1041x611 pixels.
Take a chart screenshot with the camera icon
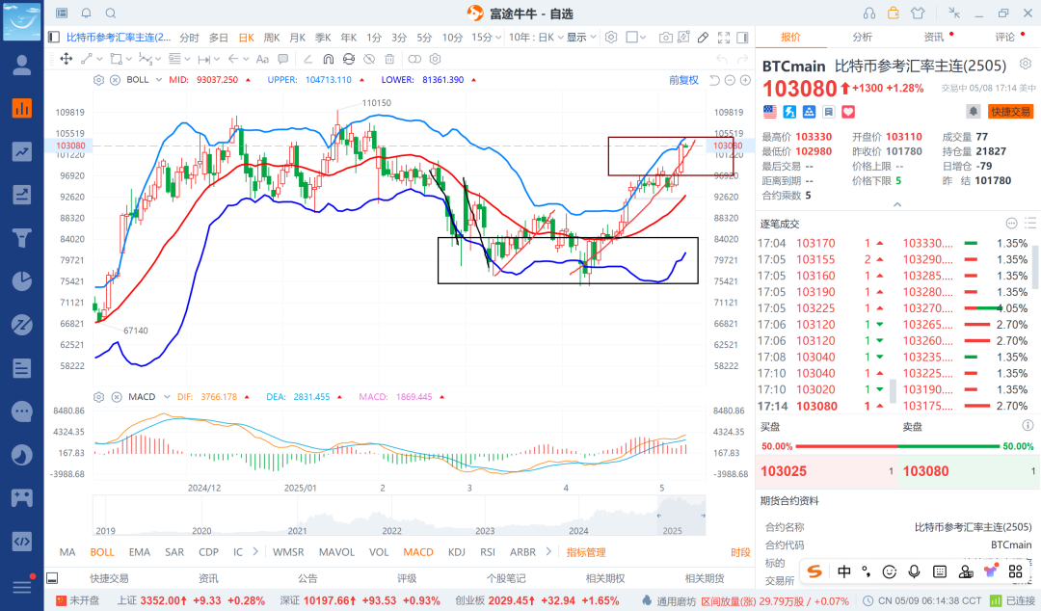[x=665, y=38]
